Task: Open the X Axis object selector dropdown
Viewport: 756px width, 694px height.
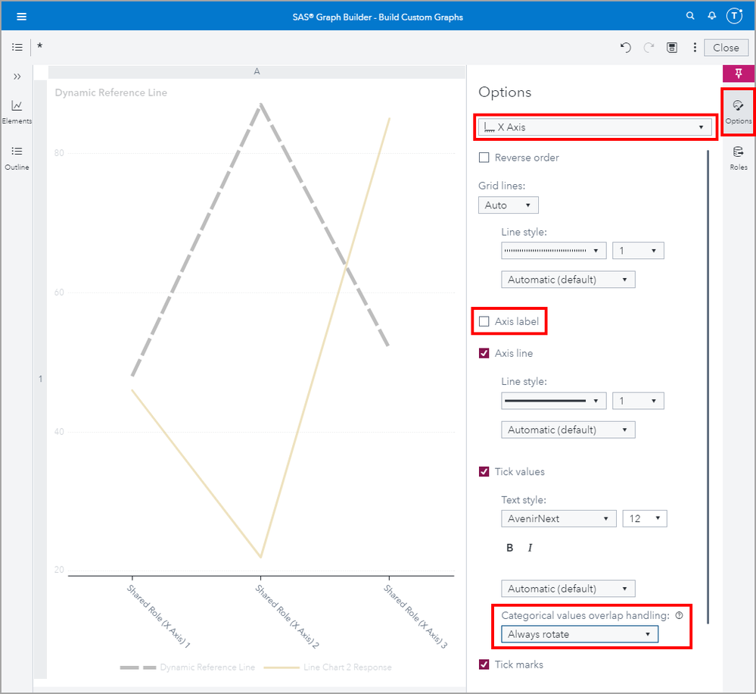Action: point(595,127)
